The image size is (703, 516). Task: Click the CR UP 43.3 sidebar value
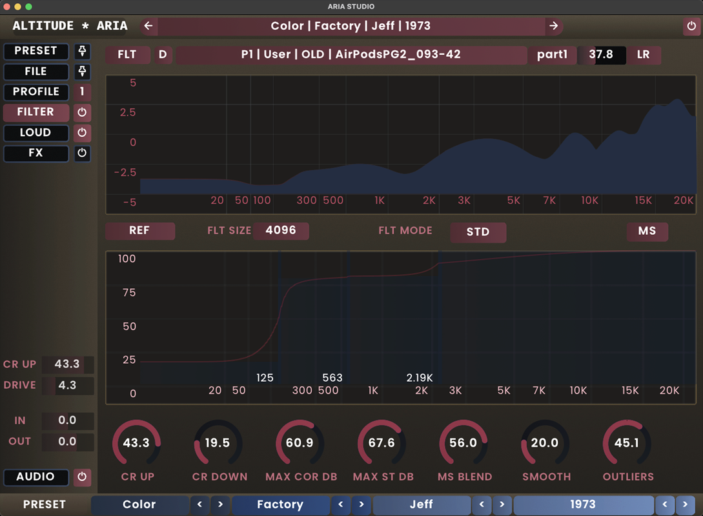pos(68,364)
